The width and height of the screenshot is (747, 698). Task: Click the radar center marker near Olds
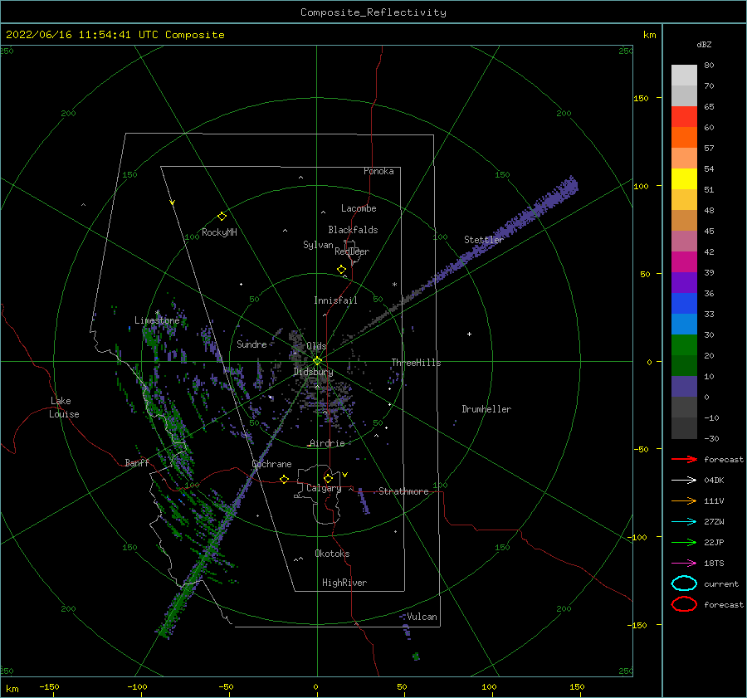coord(317,361)
